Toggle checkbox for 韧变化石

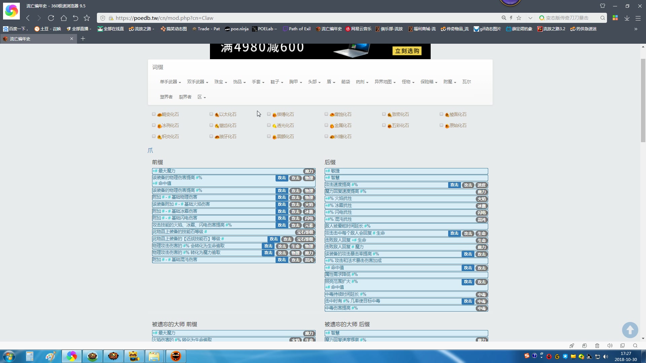[x=154, y=114]
